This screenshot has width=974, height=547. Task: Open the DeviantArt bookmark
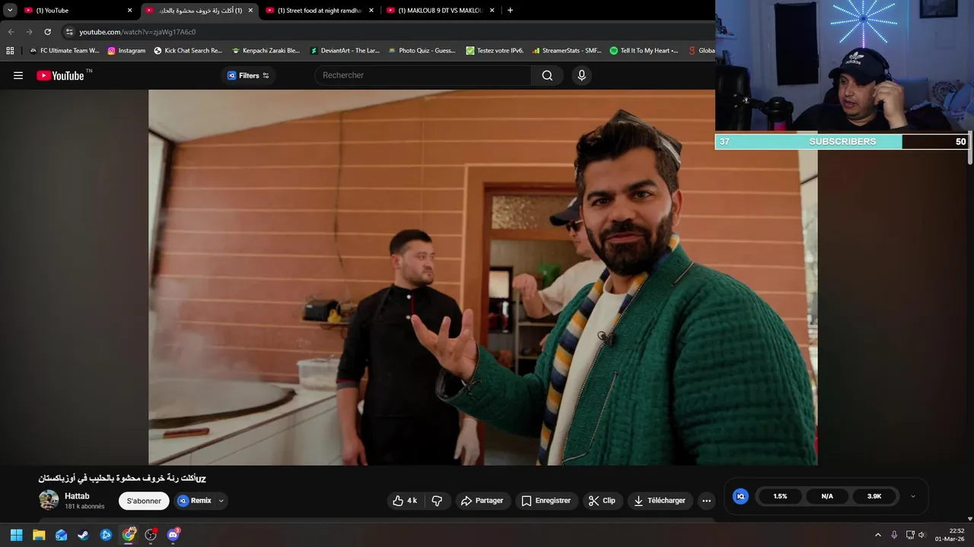click(345, 50)
